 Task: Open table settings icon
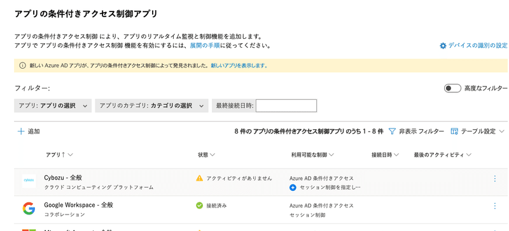click(454, 132)
